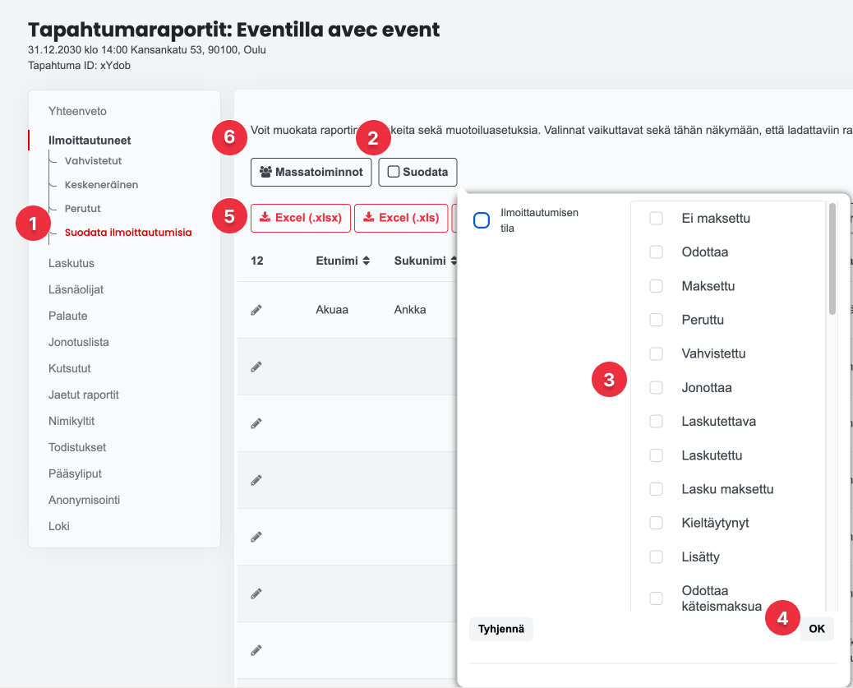Click the download icon on Excel (.xls) button
Image resolution: width=853 pixels, height=688 pixels.
[x=368, y=217]
